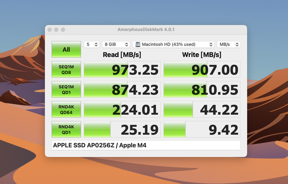Select the 874.23 read result
The height and width of the screenshot is (184, 288).
[122, 90]
